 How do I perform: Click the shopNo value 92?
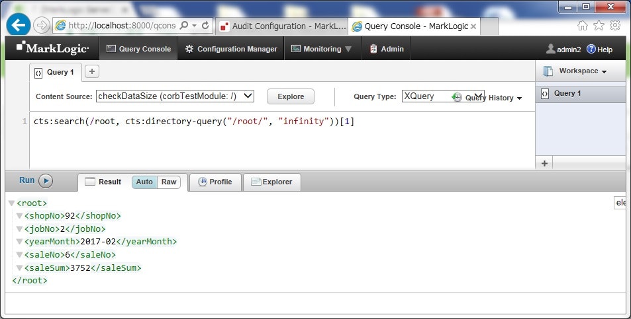tap(70, 216)
